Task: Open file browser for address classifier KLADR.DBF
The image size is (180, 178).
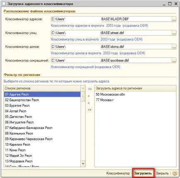Action: [x=174, y=19]
